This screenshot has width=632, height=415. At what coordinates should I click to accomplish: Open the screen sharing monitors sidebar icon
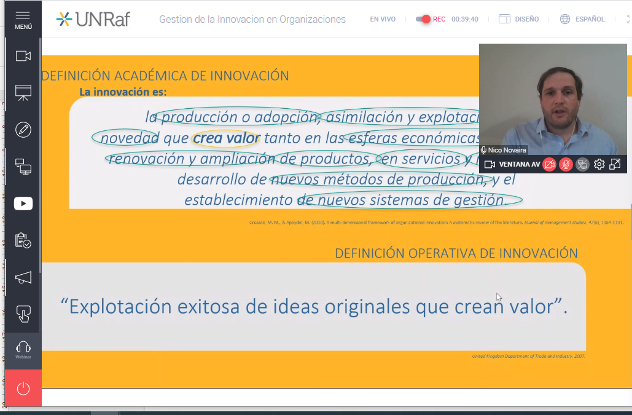click(23, 167)
